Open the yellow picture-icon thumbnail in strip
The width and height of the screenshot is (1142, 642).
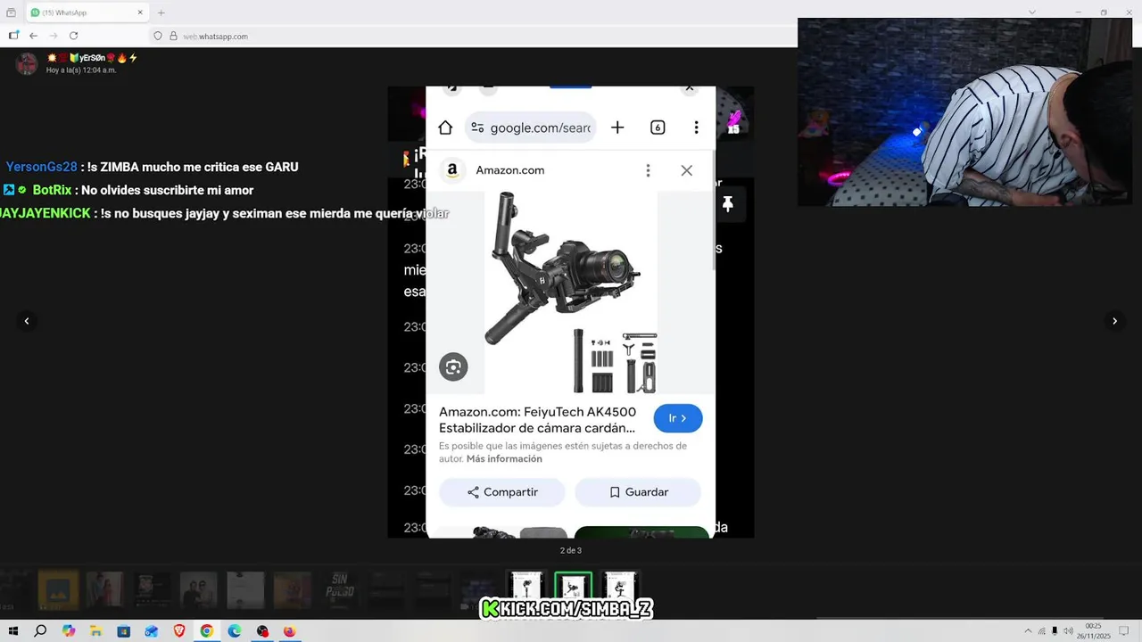(x=58, y=589)
